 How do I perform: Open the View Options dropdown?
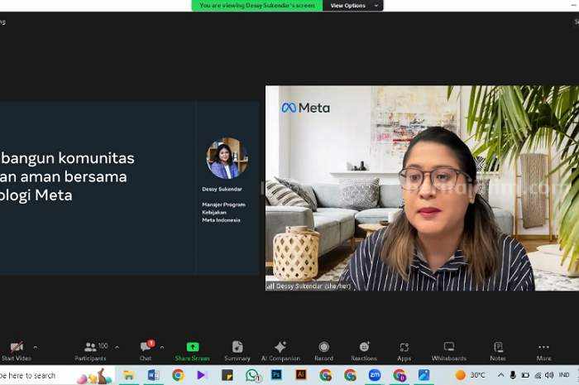(x=353, y=6)
